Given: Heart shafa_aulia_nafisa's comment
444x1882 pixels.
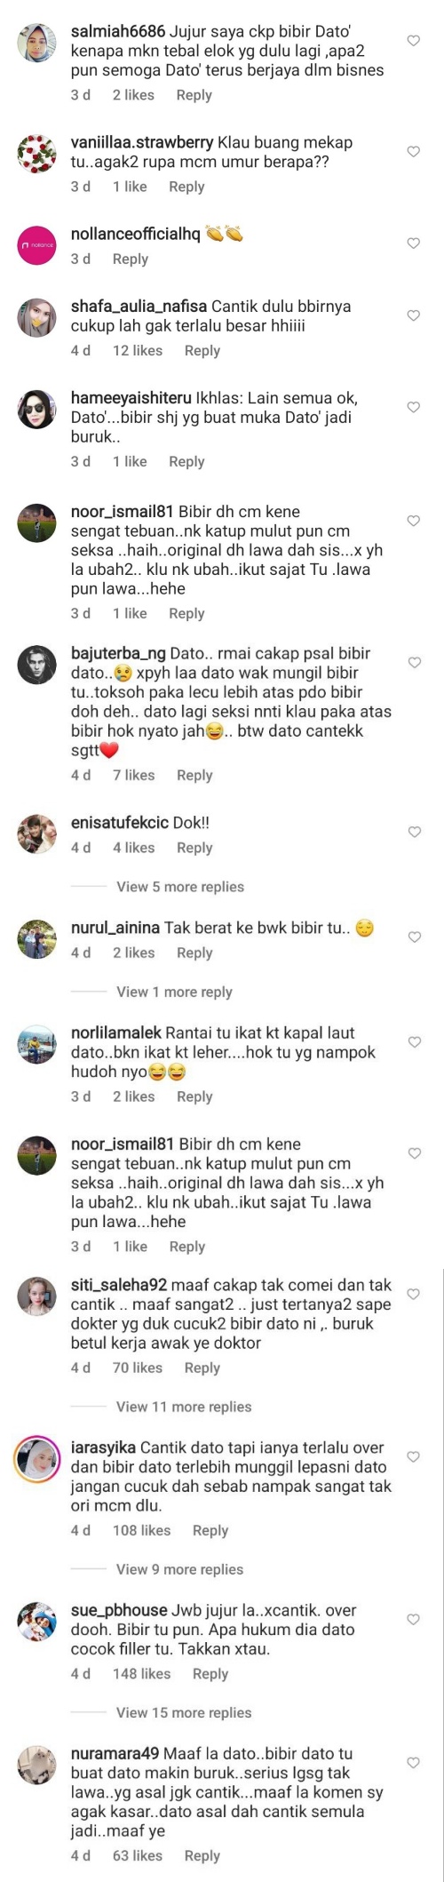Looking at the screenshot, I should click(x=413, y=315).
